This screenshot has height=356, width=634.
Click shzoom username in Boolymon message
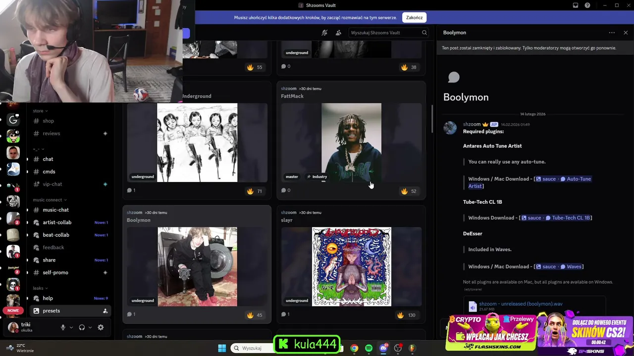(472, 124)
